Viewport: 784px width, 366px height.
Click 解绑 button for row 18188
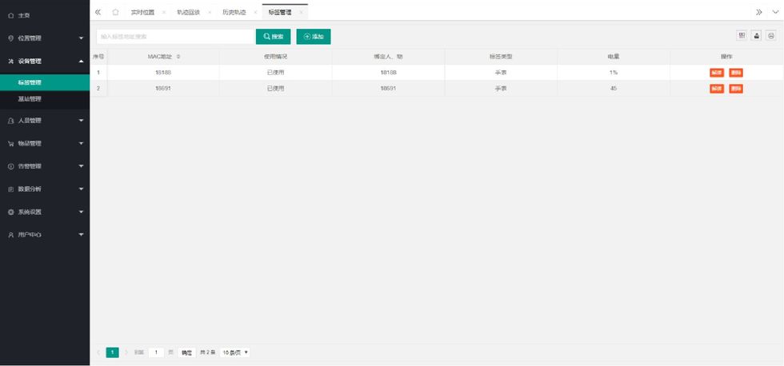(x=716, y=73)
